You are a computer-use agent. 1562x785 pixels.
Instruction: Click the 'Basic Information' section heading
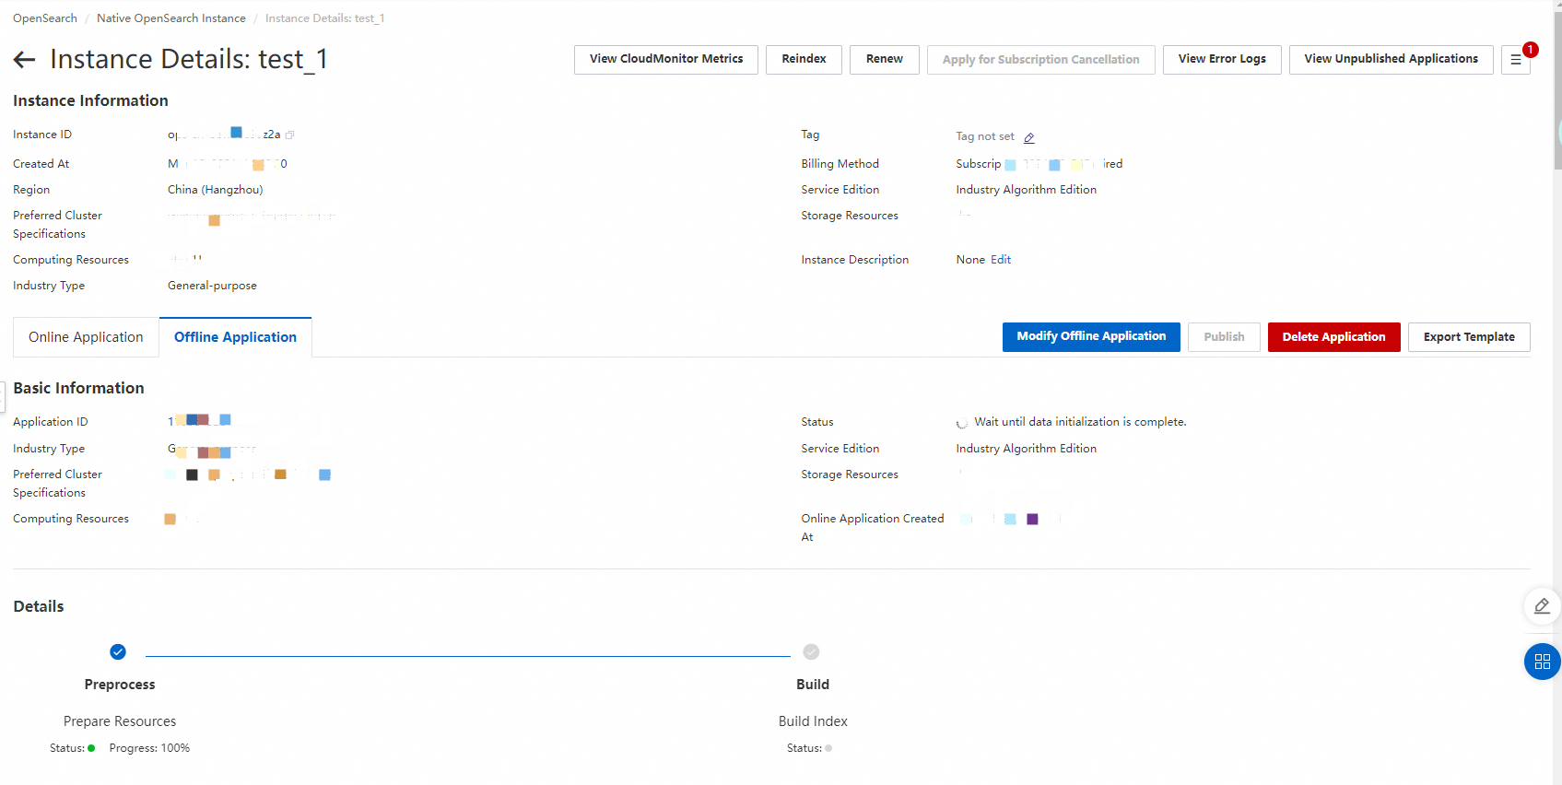pyautogui.click(x=78, y=389)
